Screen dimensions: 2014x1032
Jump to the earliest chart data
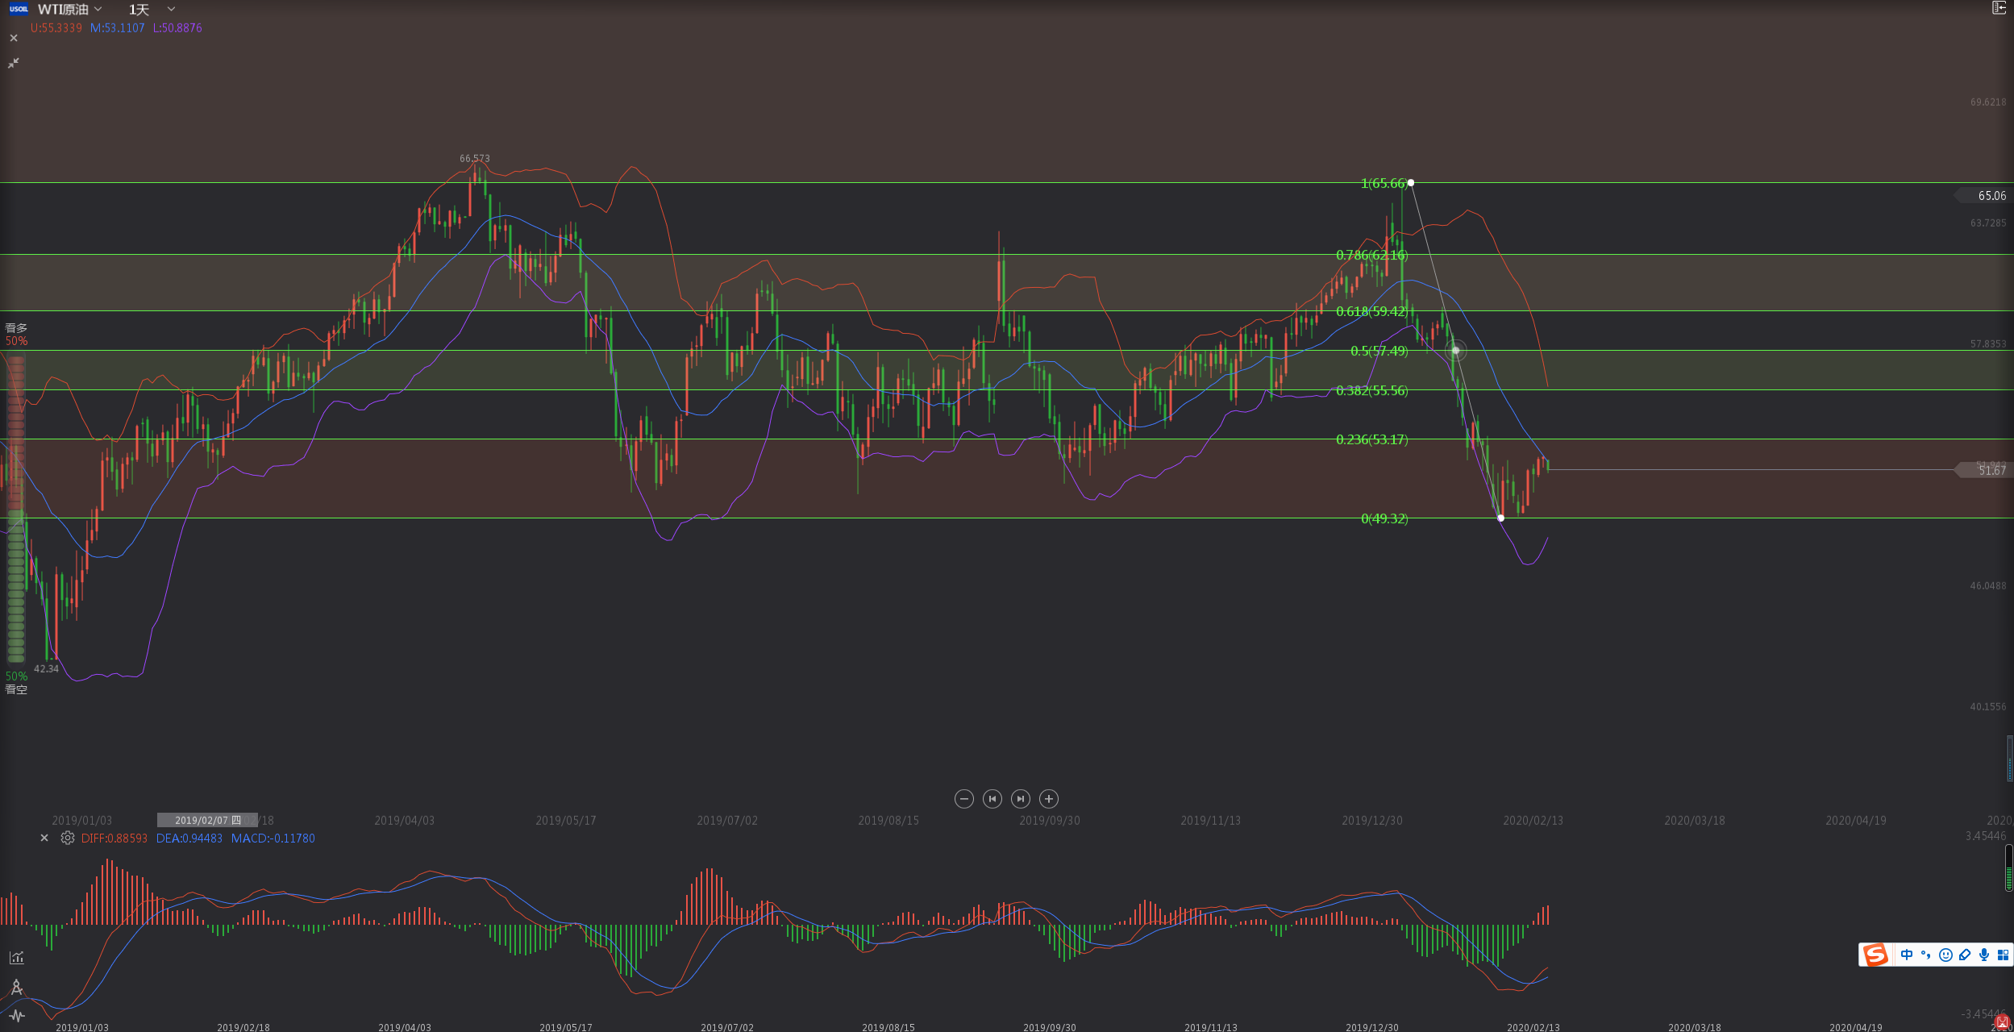[x=992, y=799]
